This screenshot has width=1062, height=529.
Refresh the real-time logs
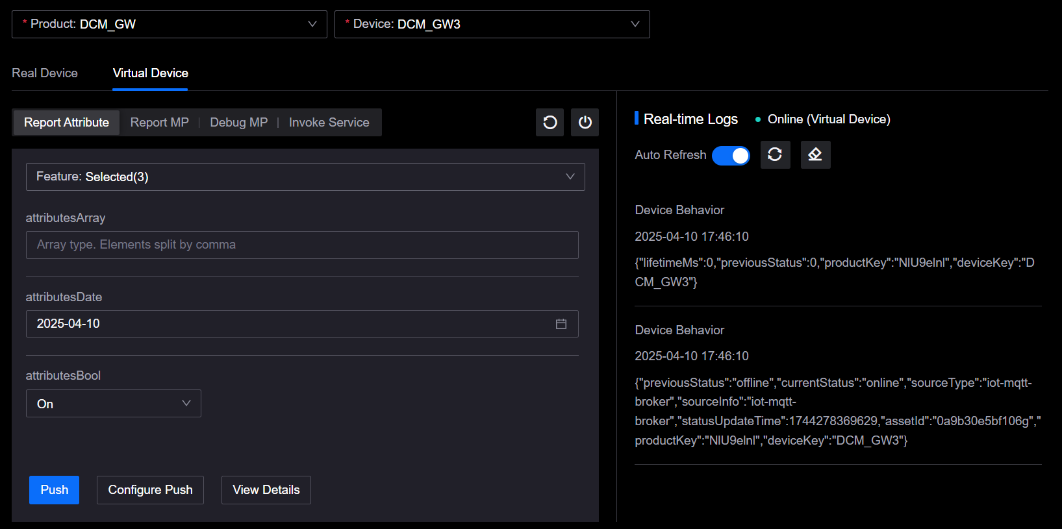[775, 154]
